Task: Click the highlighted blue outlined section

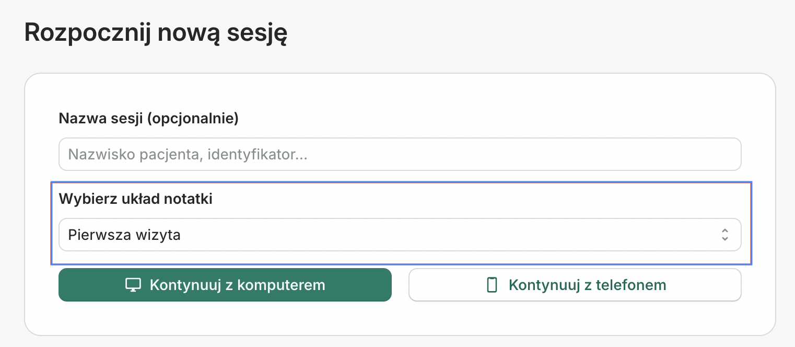Action: (400, 223)
